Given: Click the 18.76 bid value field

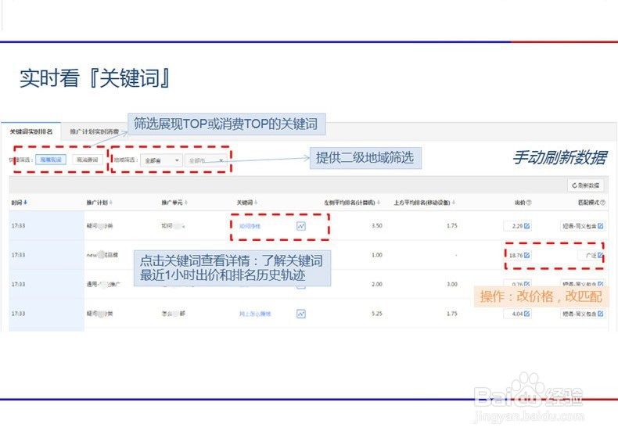Looking at the screenshot, I should click(519, 255).
